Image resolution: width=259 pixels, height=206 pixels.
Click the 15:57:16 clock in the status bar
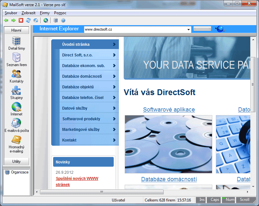pyautogui.click(x=184, y=200)
